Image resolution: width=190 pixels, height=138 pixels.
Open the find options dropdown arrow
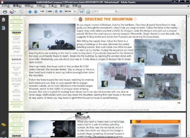tap(116, 11)
